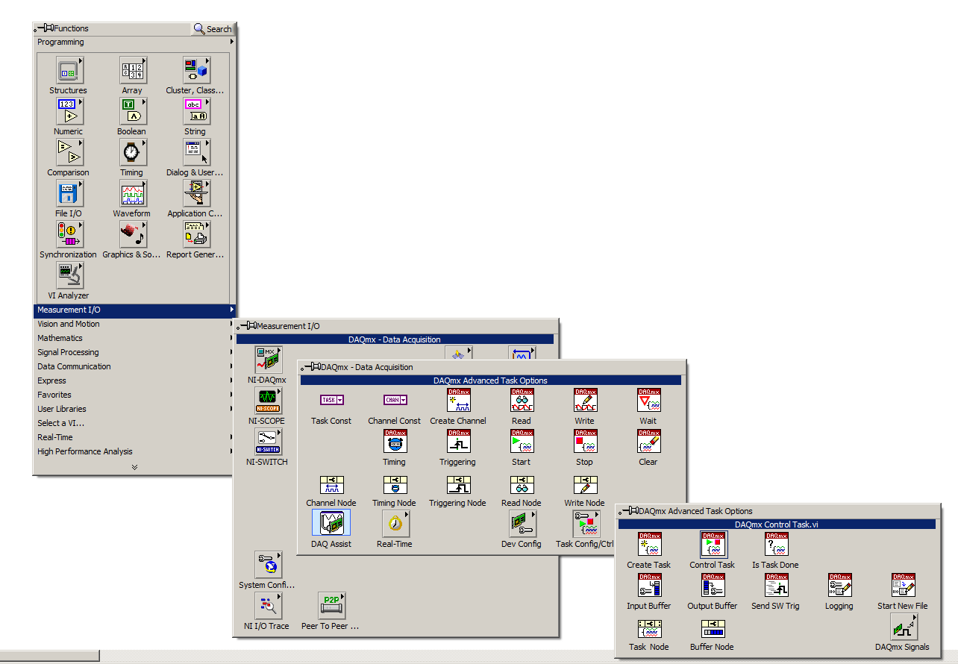Select the DAQmx Task Const icon

[x=331, y=401]
